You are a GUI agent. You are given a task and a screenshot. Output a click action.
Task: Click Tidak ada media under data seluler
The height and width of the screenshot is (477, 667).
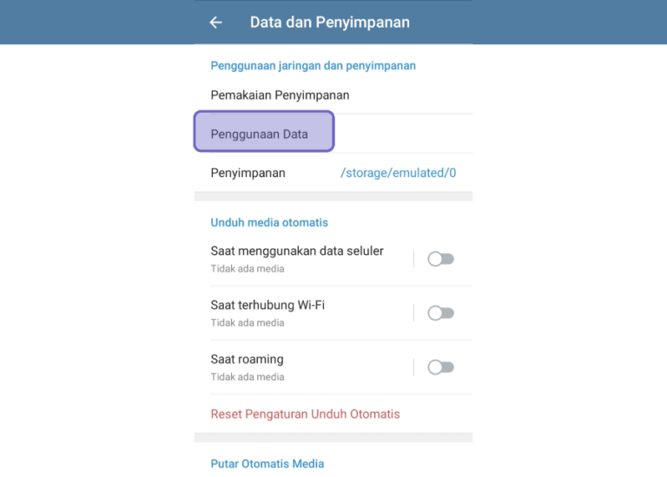(x=248, y=269)
